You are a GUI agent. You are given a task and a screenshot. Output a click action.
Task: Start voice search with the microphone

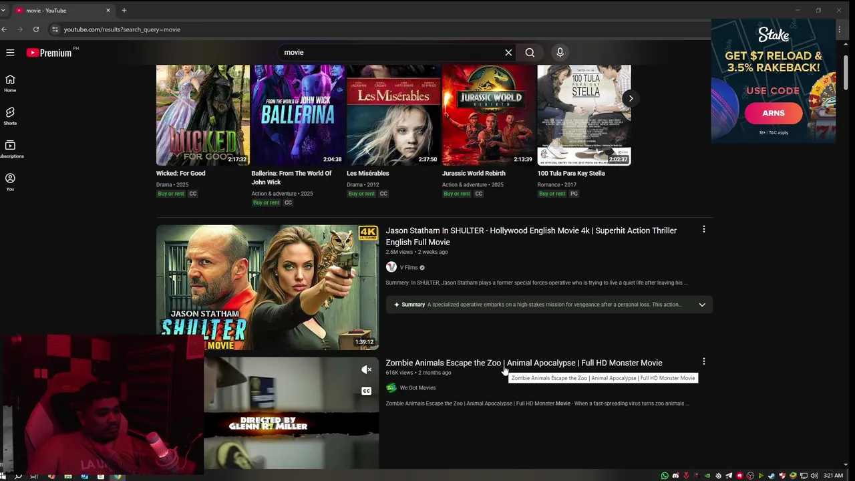click(x=560, y=52)
